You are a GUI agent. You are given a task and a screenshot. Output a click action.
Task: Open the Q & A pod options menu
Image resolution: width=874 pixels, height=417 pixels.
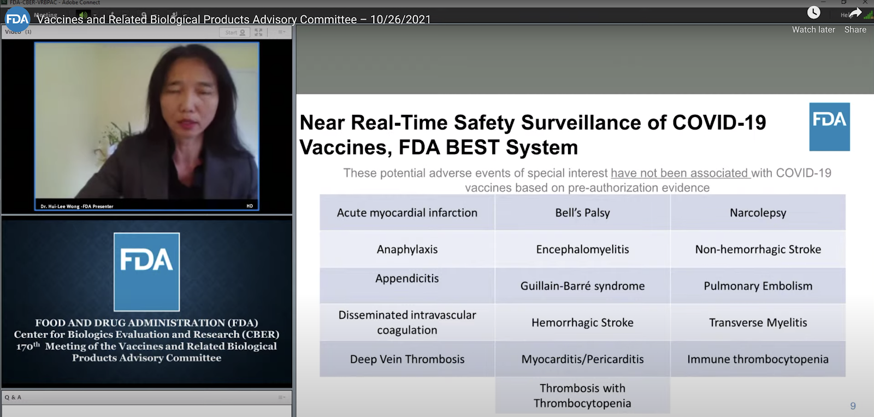(282, 397)
